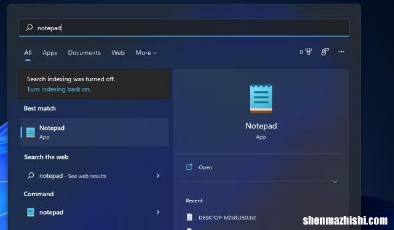Click large Notepad icon in preview pane
Image resolution: width=394 pixels, height=230 pixels.
(261, 98)
